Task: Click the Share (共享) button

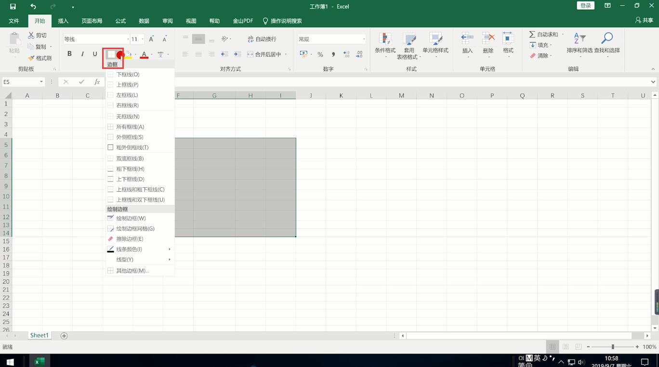Action: pos(645,20)
